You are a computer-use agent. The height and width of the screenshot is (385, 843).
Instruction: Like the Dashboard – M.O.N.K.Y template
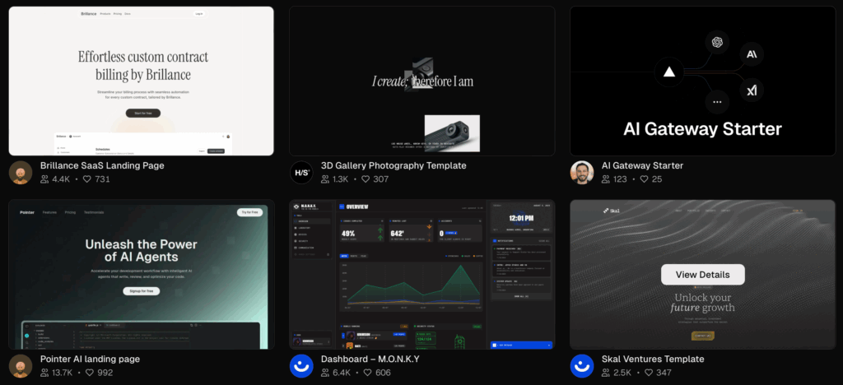[368, 373]
